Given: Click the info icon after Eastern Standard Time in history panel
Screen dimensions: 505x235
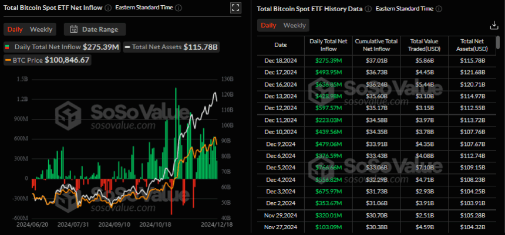Looking at the screenshot, I should [x=439, y=9].
